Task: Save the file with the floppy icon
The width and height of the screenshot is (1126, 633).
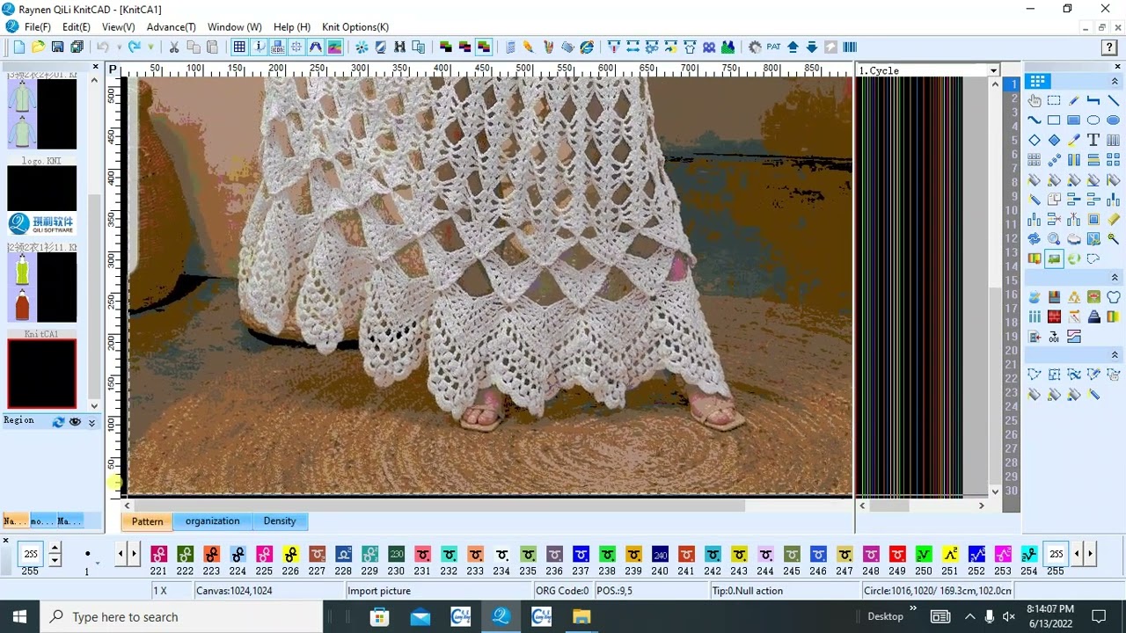Action: pyautogui.click(x=57, y=47)
